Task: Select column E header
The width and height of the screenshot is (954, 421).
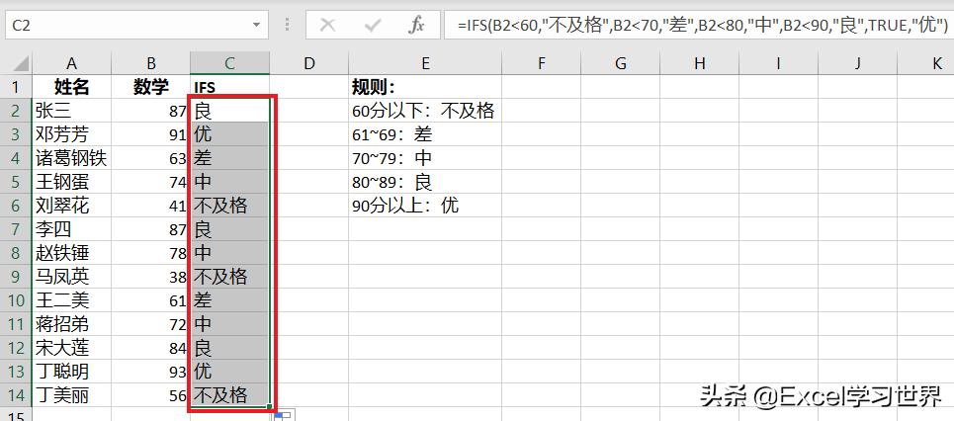Action: pyautogui.click(x=424, y=64)
